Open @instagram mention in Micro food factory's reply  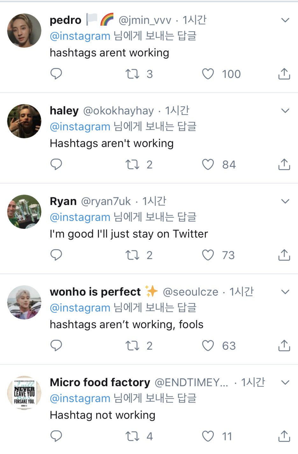(x=80, y=398)
